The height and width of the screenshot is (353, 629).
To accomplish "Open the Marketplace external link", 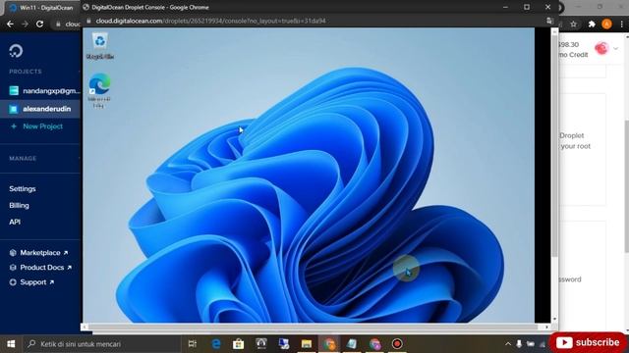I will 39,253.
